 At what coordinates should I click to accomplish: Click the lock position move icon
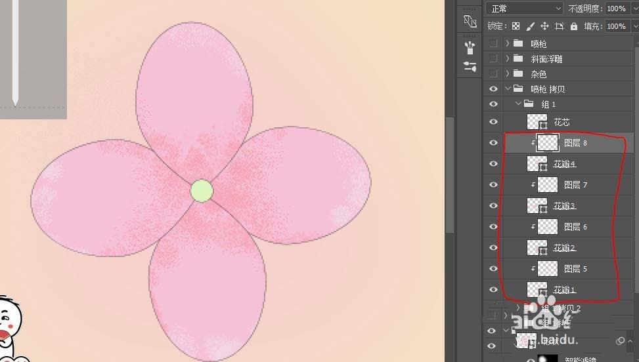(544, 26)
